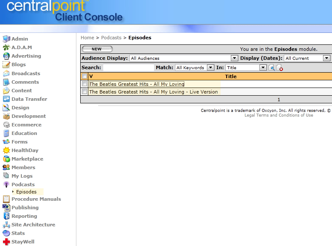Image resolution: width=332 pixels, height=246 pixels.
Task: Click the Podcasts icon in sidebar
Action: [x=6, y=184]
